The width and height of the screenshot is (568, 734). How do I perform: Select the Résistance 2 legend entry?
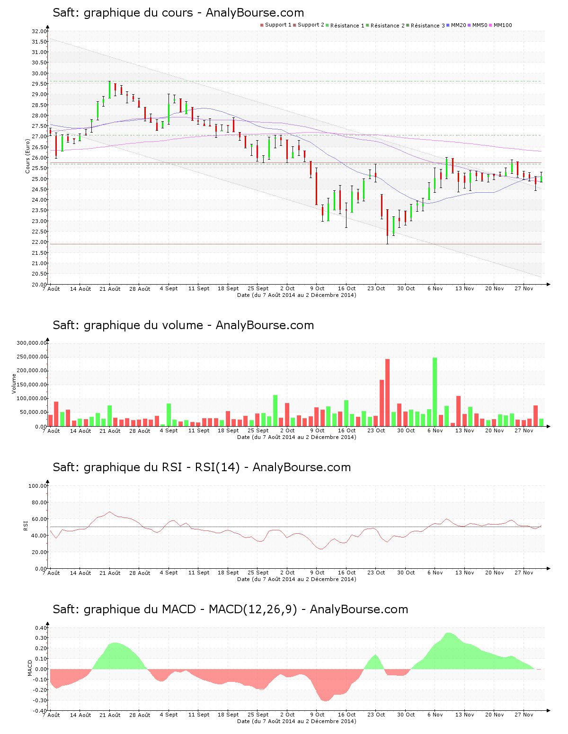point(385,25)
